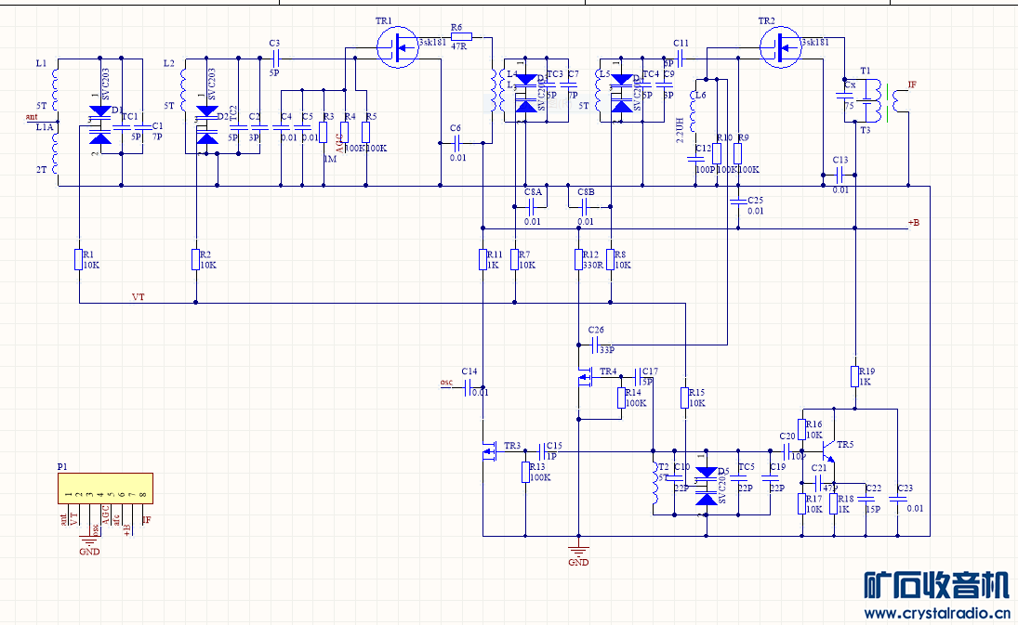Click capacitor C26 33P
1018x625 pixels.
pos(596,345)
